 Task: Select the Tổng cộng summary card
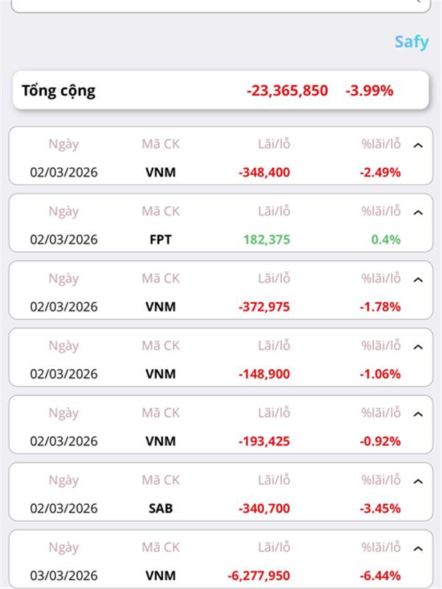tap(220, 91)
